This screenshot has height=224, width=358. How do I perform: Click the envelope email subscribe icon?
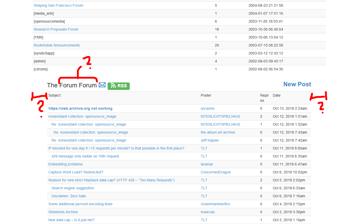[x=102, y=85]
